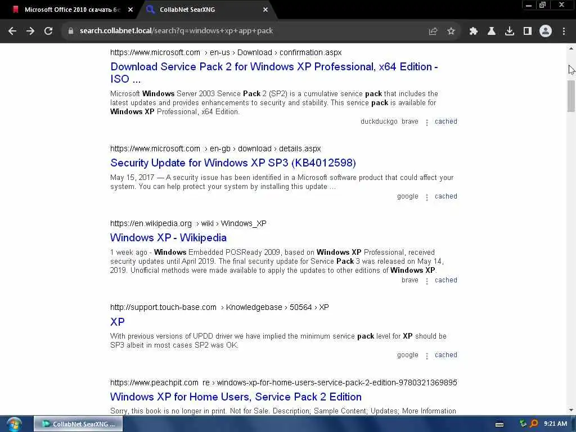Go back with the browser back arrow
Viewport: 576px width, 432px height.
pos(12,31)
